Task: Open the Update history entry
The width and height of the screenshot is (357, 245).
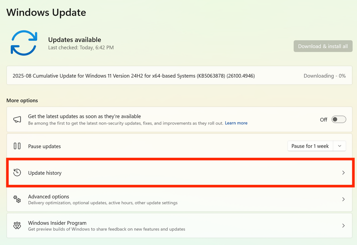Action: pos(180,173)
